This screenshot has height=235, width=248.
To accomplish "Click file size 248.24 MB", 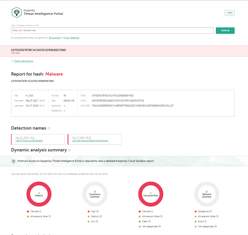I will coord(69,101).
